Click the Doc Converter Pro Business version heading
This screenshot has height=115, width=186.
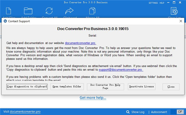[x=93, y=29]
